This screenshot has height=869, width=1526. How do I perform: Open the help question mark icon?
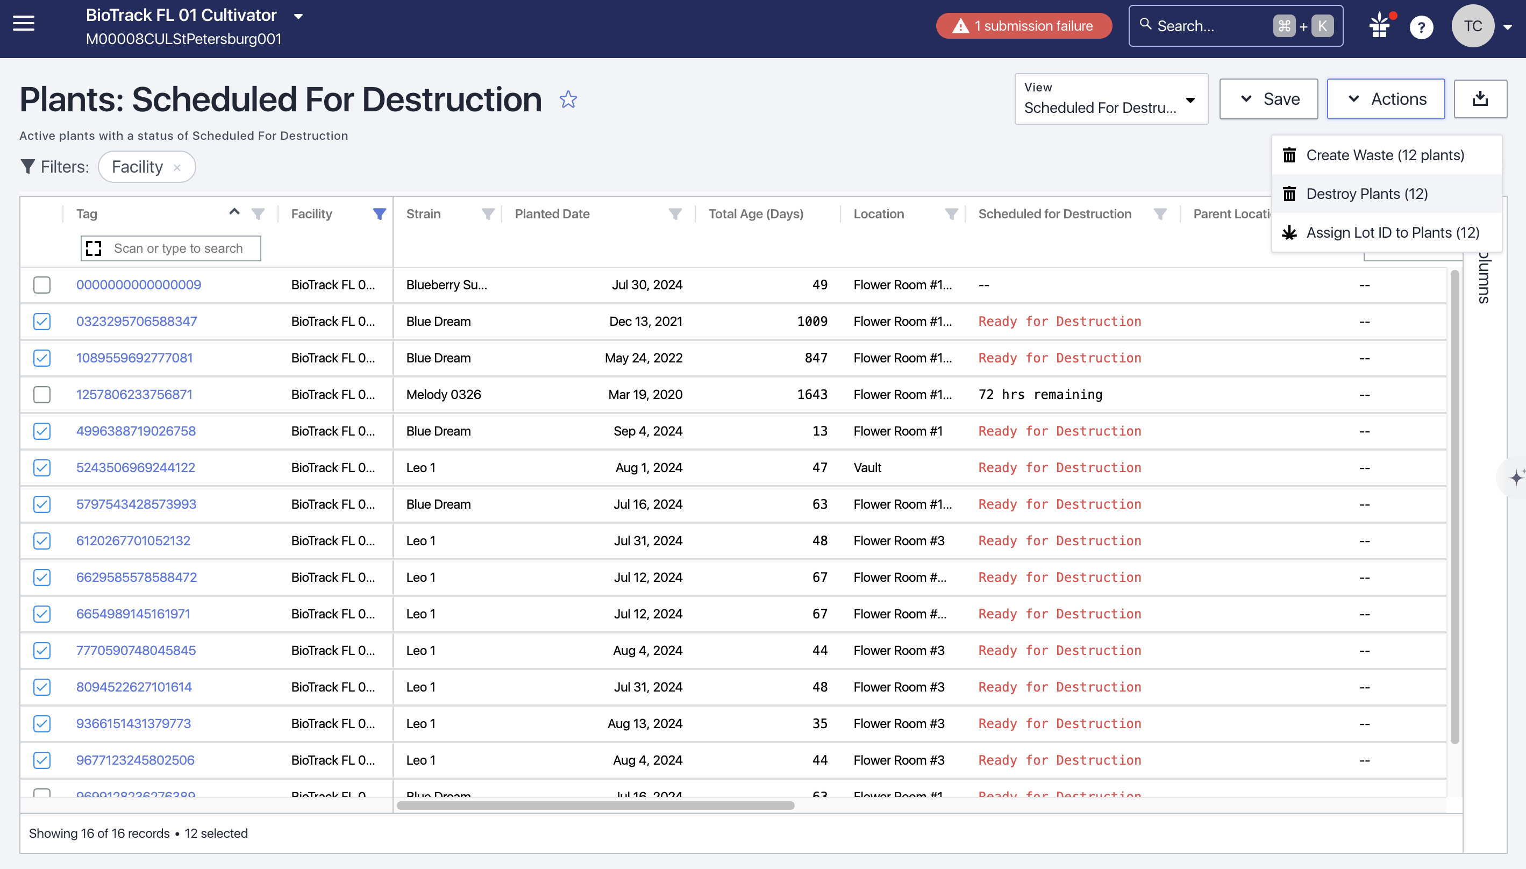tap(1421, 27)
